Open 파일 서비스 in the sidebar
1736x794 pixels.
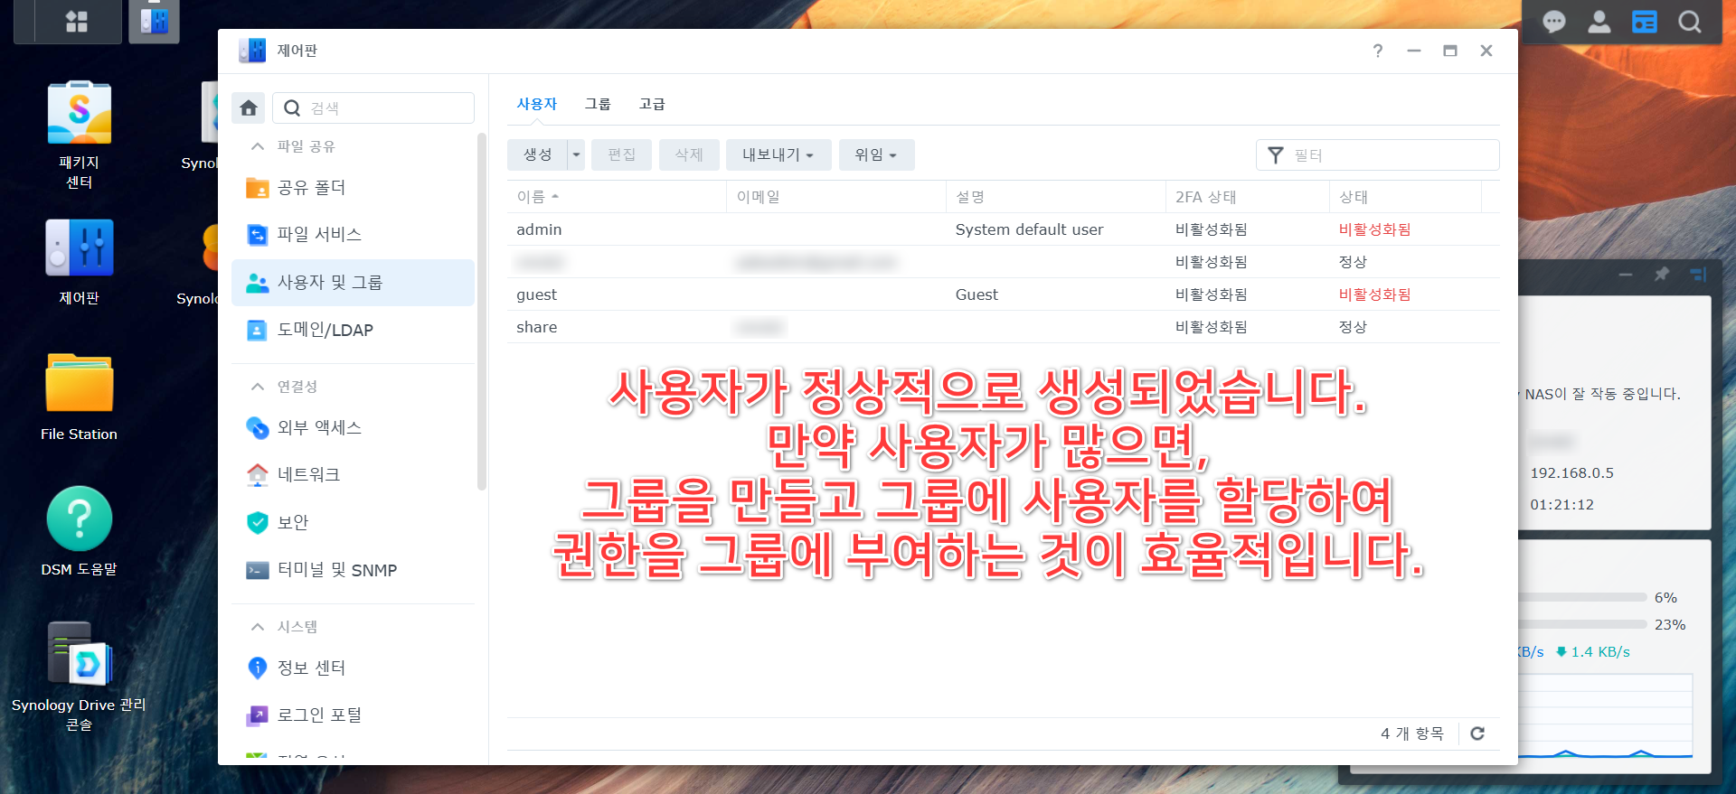[x=353, y=235]
